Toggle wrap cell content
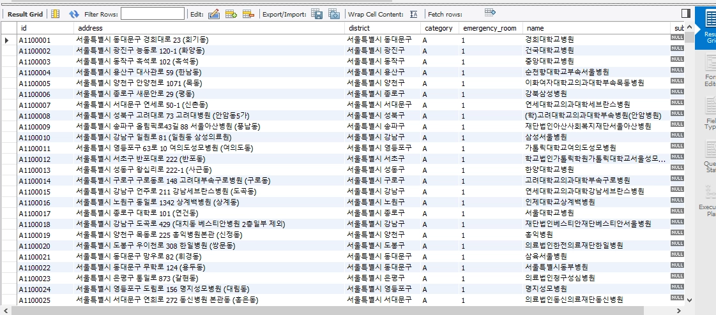 pyautogui.click(x=414, y=14)
